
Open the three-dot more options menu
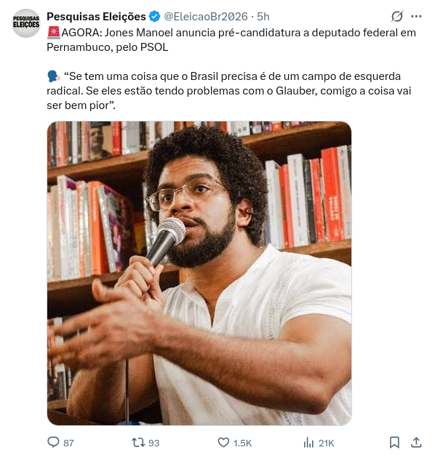tap(416, 16)
